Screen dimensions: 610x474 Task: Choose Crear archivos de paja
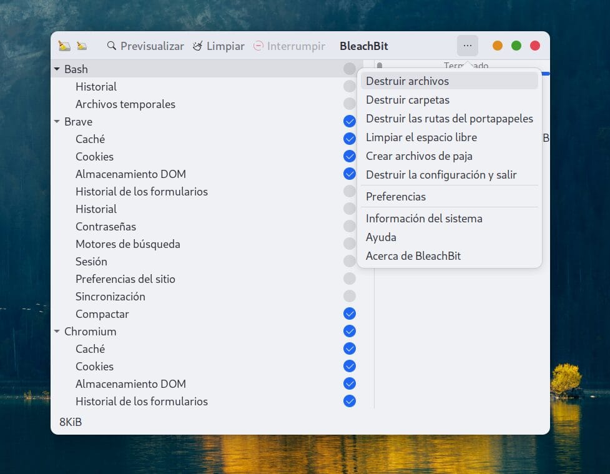(x=450, y=156)
